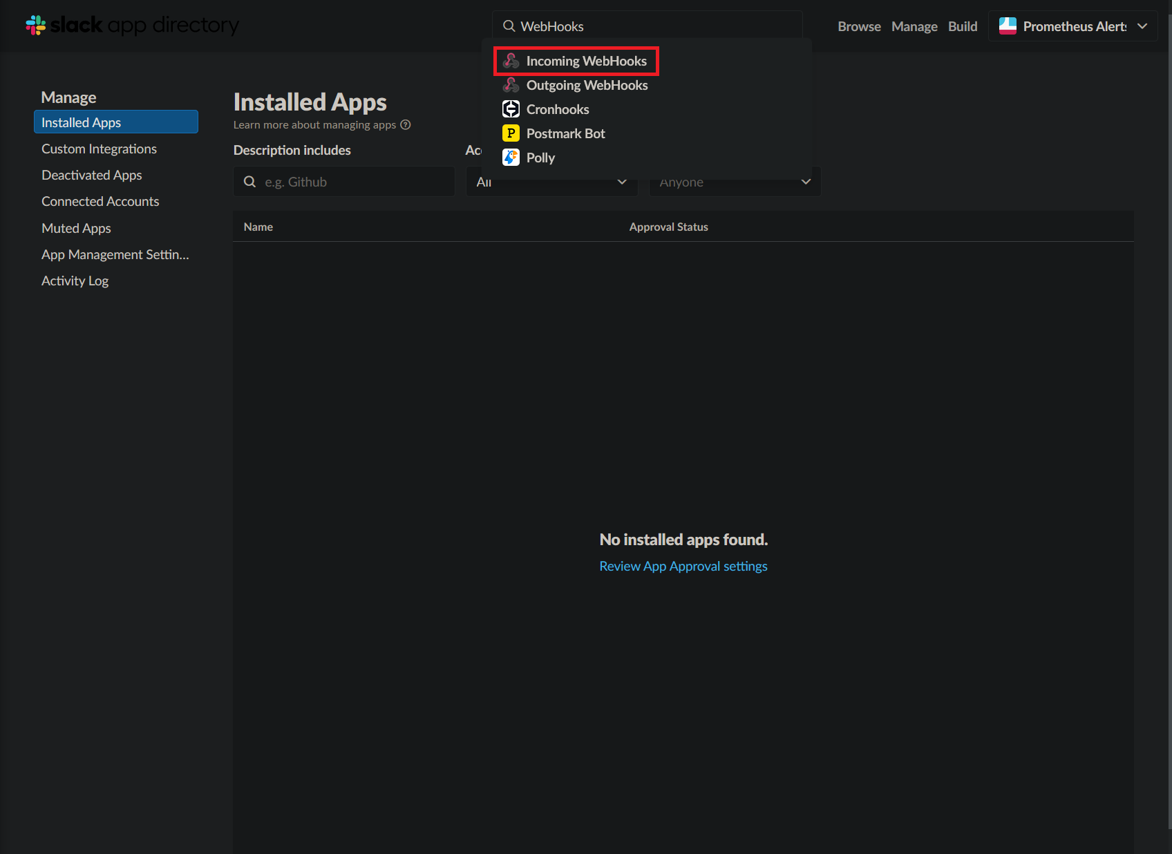Open the Manage header link
The width and height of the screenshot is (1172, 854).
[x=914, y=26]
